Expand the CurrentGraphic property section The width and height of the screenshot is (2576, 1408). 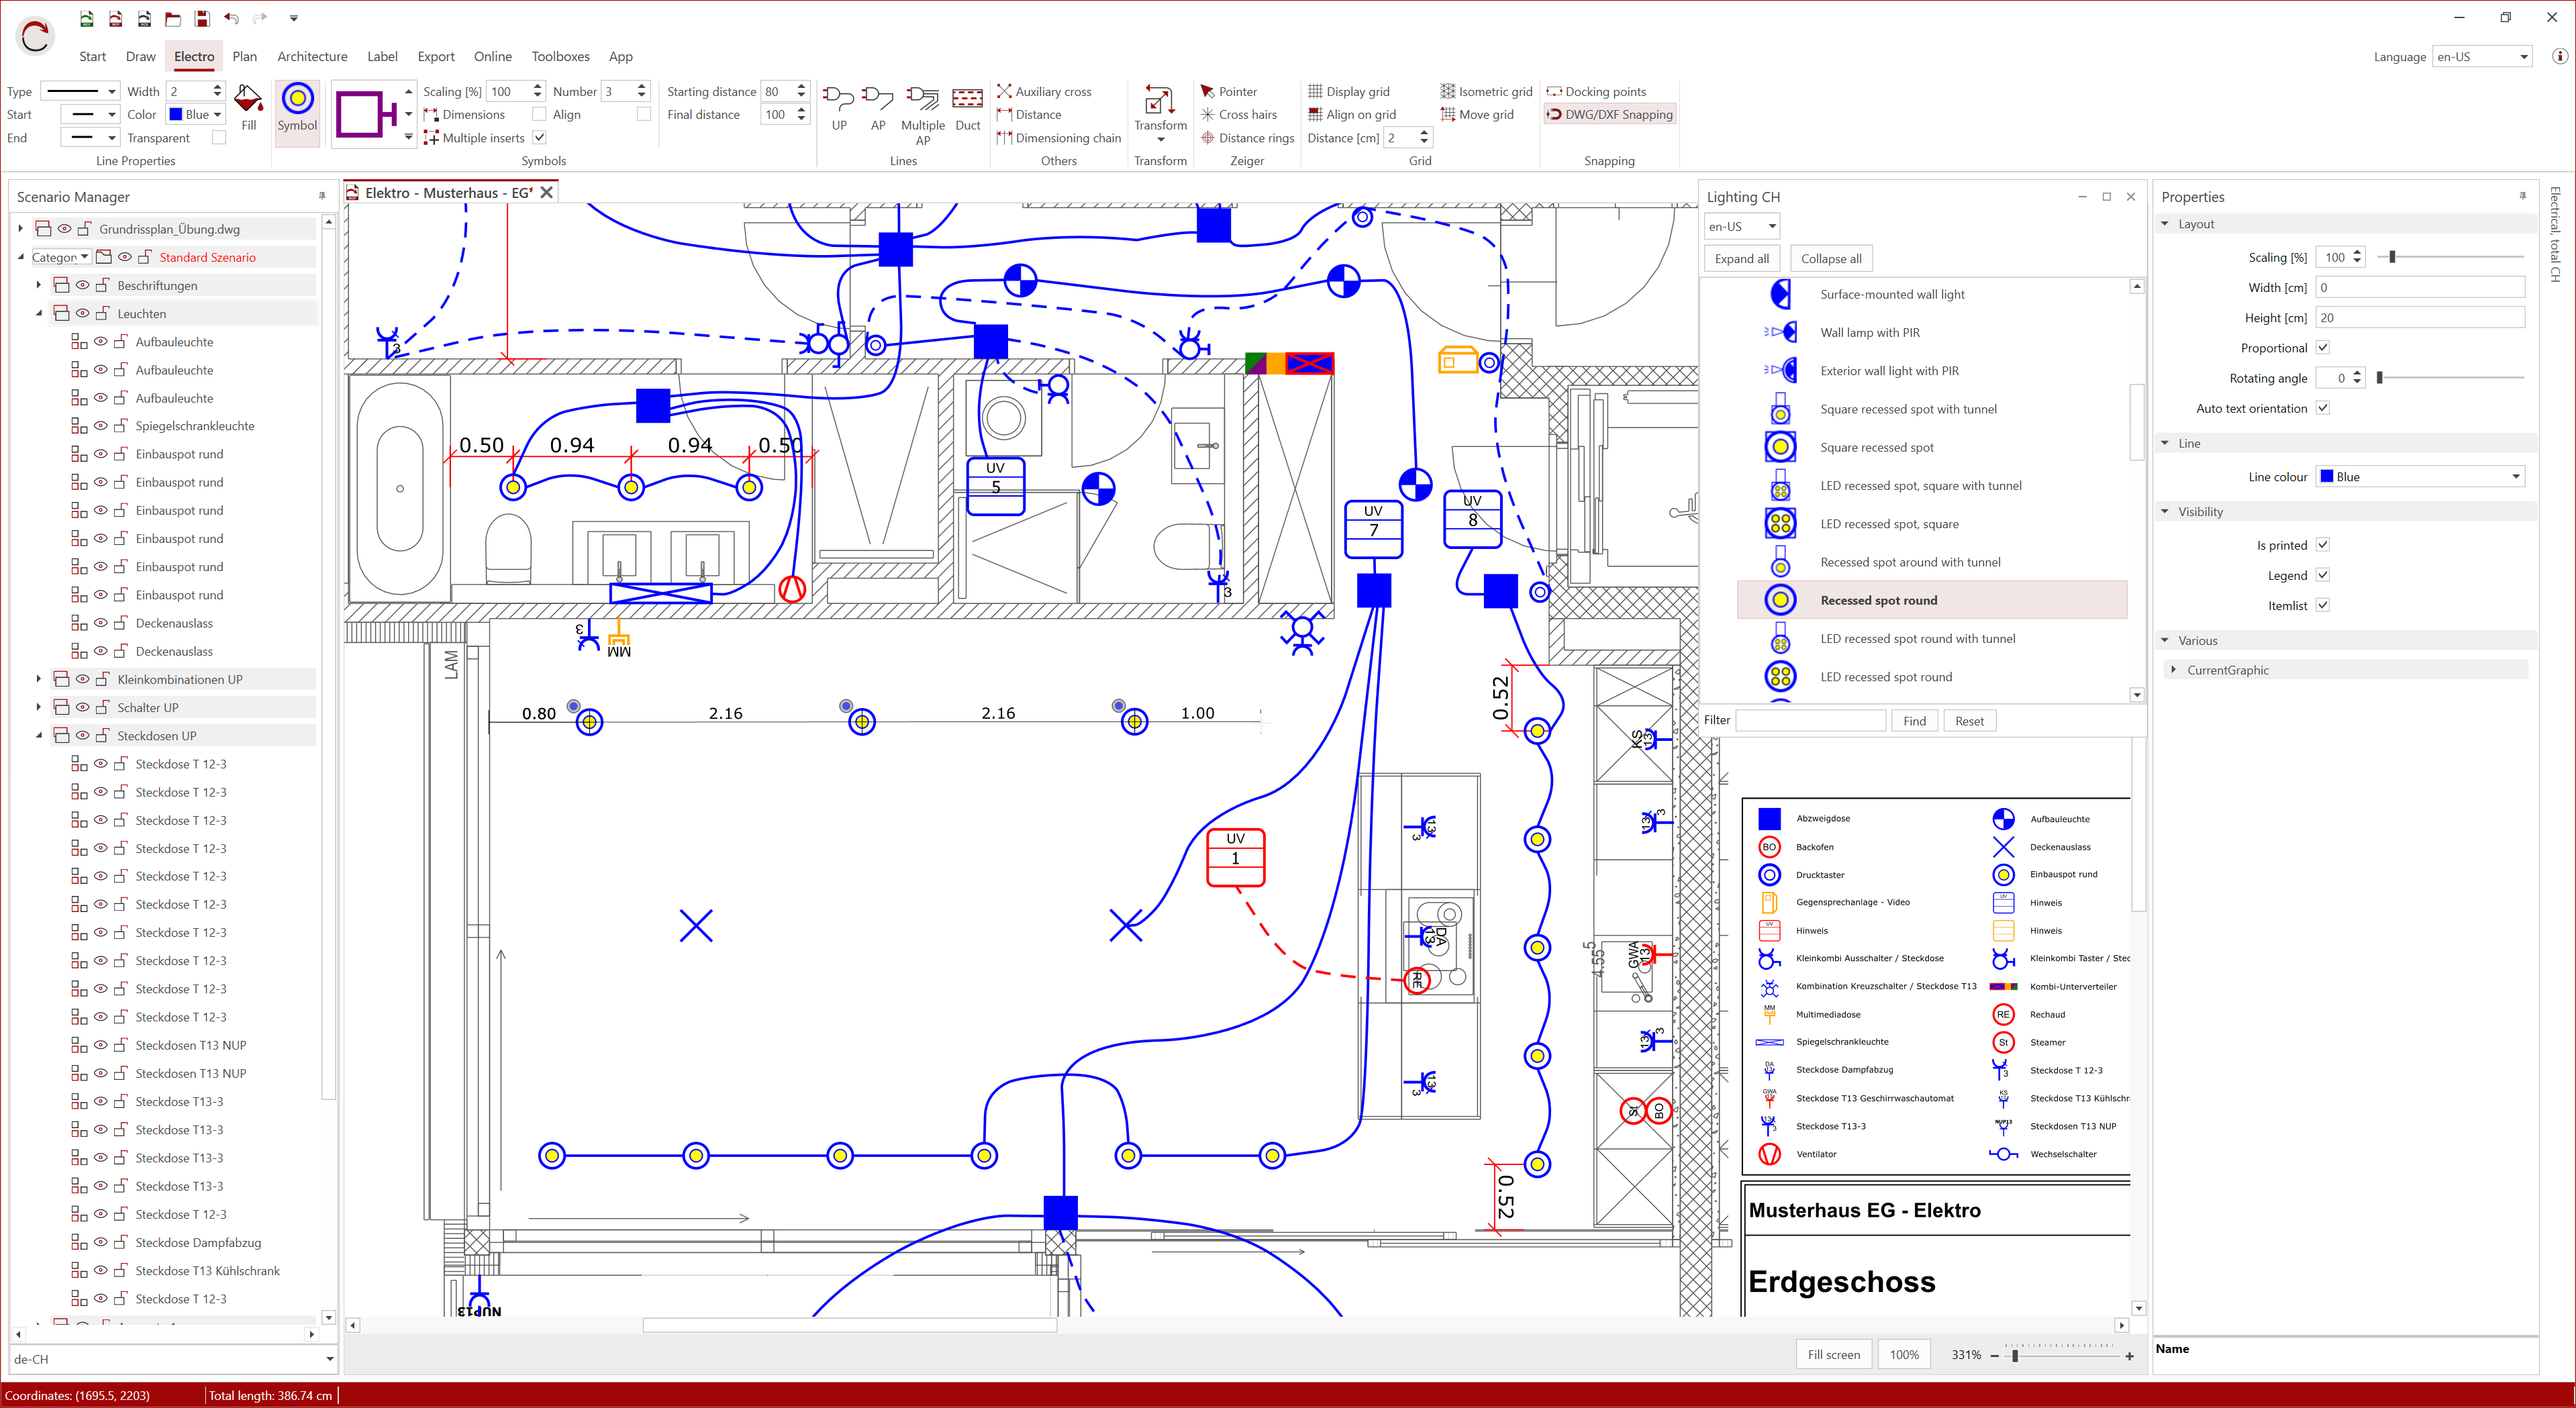(x=2172, y=670)
